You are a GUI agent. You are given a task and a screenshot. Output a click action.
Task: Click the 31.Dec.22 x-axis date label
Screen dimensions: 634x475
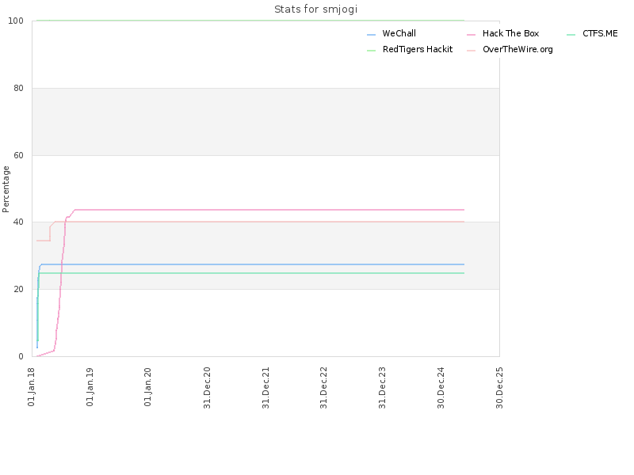323,388
